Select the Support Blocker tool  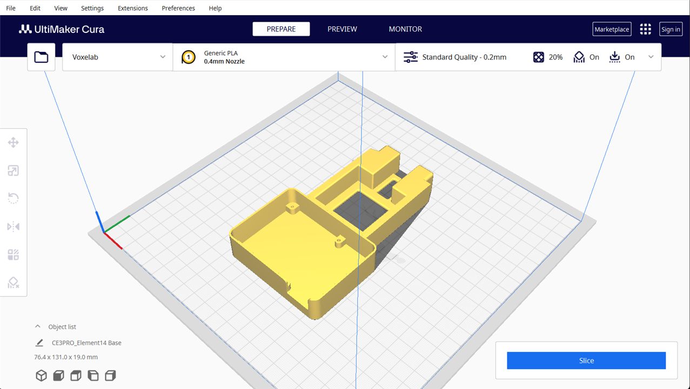14,283
